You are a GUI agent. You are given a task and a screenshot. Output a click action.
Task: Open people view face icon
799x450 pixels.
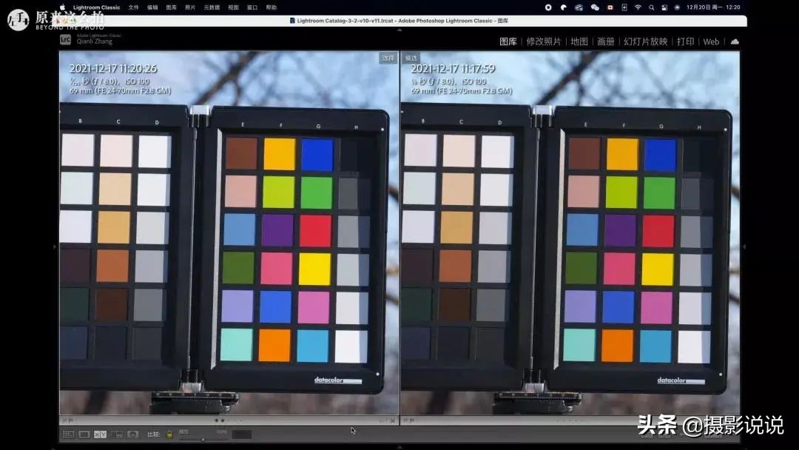(133, 434)
